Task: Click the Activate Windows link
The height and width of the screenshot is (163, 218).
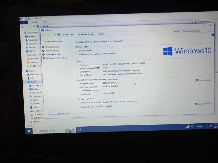Action: click(204, 104)
